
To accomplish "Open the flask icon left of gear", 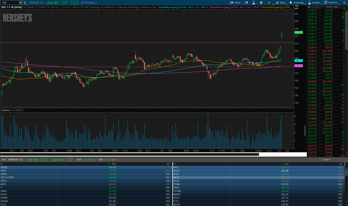I will pyautogui.click(x=254, y=3).
